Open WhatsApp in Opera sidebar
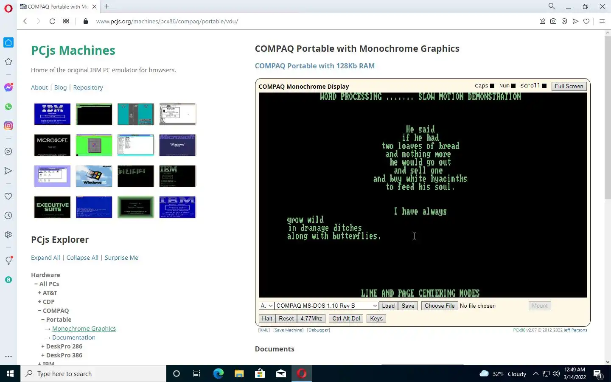The width and height of the screenshot is (611, 382). (8, 107)
